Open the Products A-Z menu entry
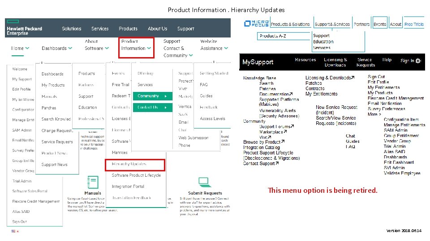The height and width of the screenshot is (241, 430). [x=273, y=36]
